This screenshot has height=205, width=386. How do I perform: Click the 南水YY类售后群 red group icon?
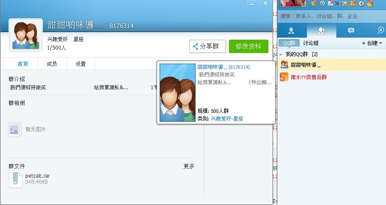point(284,77)
